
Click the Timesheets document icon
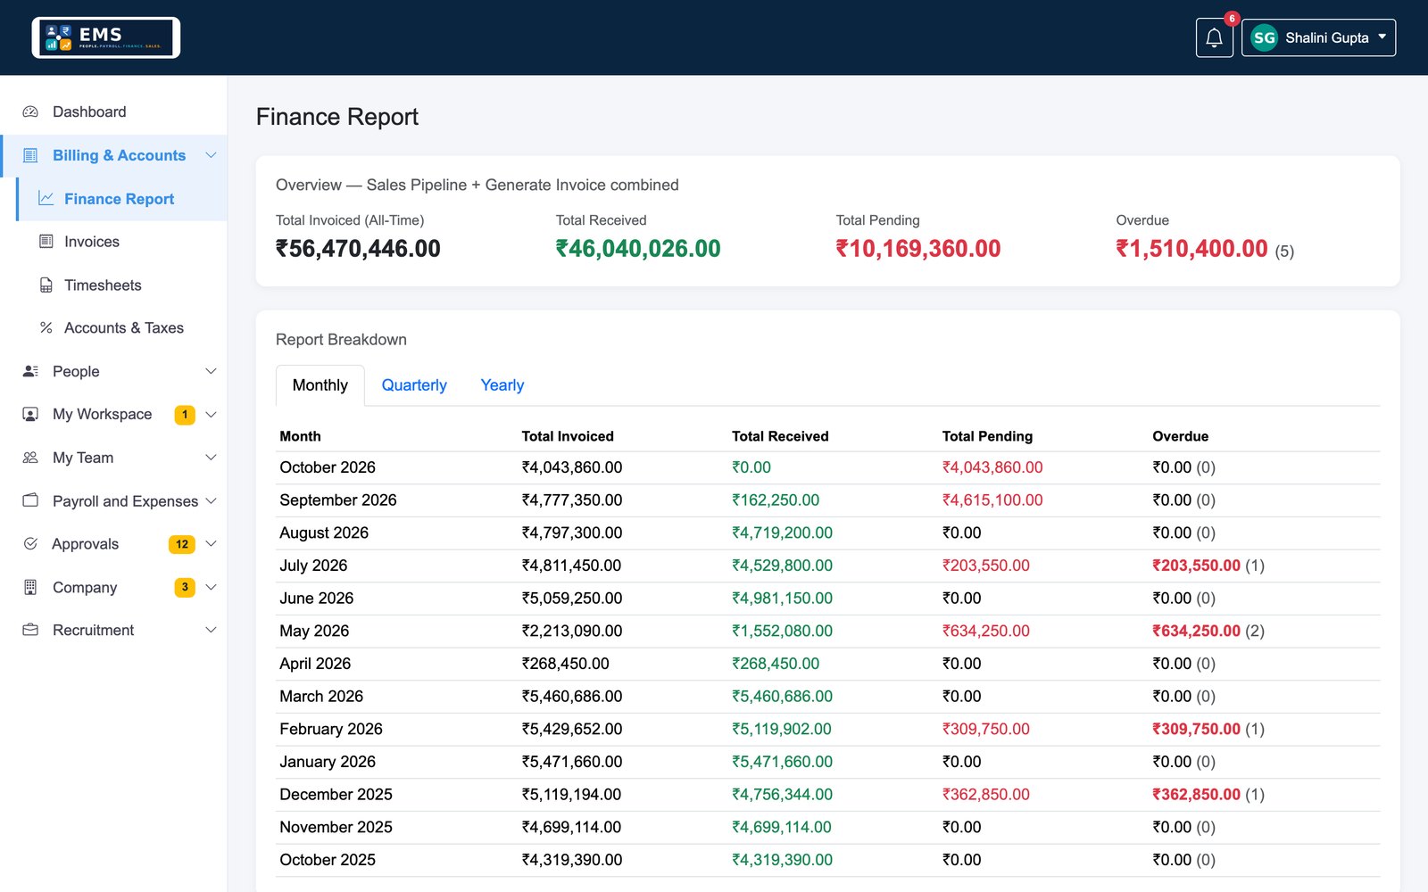point(46,285)
